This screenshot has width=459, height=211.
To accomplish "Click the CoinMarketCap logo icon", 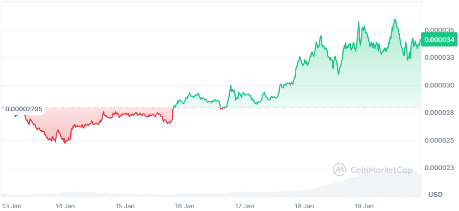I will click(340, 170).
